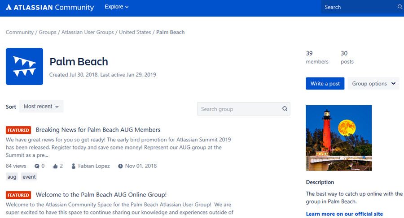The width and height of the screenshot is (404, 218).
Task: Navigate to Atlassian User Groups breadcrumb
Action: pyautogui.click(x=88, y=32)
